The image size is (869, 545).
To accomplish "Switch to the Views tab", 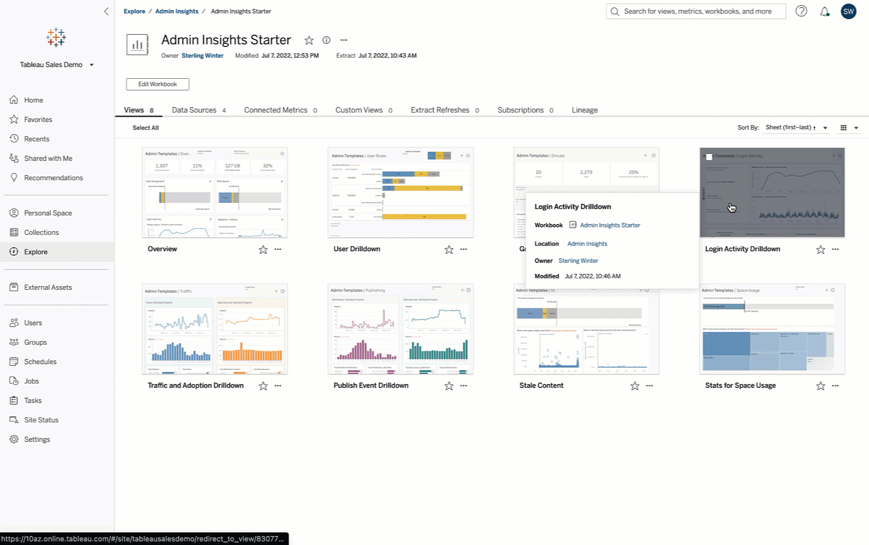I will click(x=138, y=110).
